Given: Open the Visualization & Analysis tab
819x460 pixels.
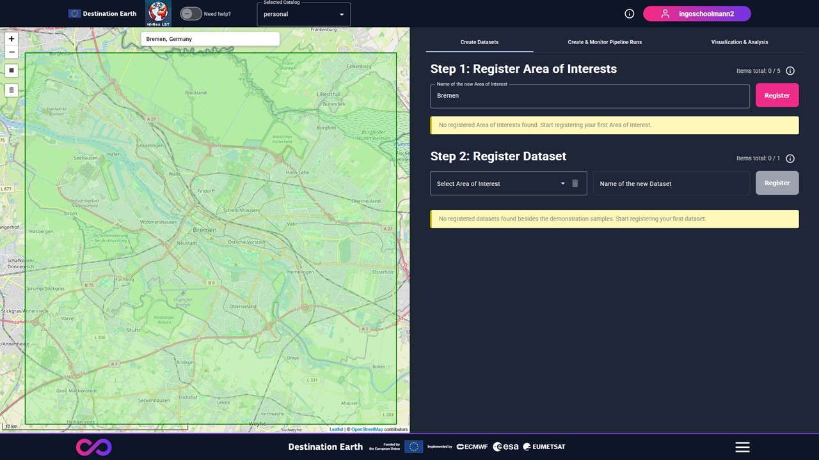Looking at the screenshot, I should click(x=739, y=42).
